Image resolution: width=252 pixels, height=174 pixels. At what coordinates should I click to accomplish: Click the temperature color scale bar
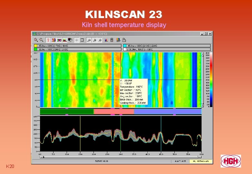point(211,80)
